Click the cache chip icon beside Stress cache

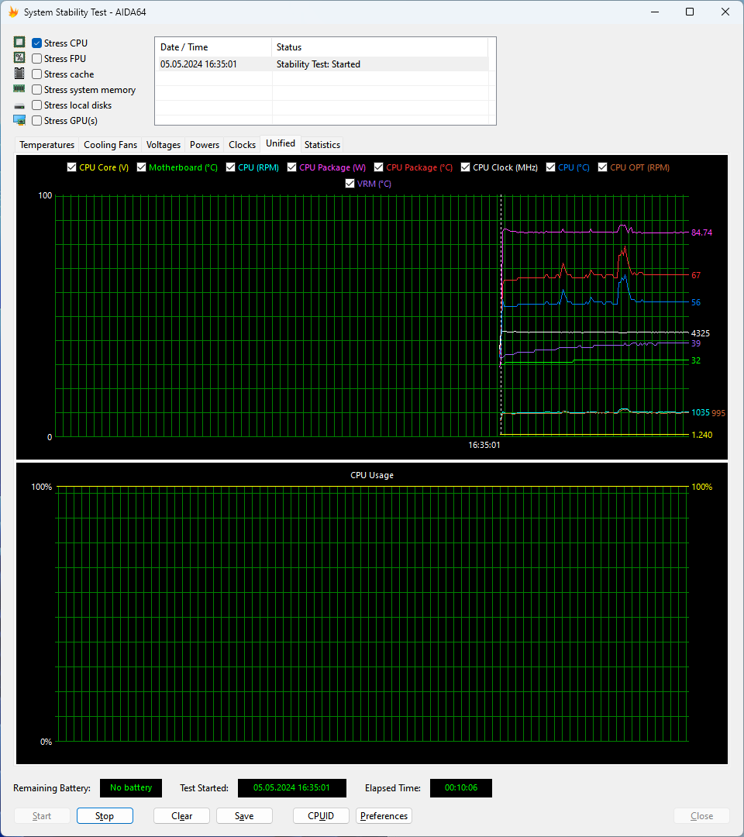tap(19, 73)
